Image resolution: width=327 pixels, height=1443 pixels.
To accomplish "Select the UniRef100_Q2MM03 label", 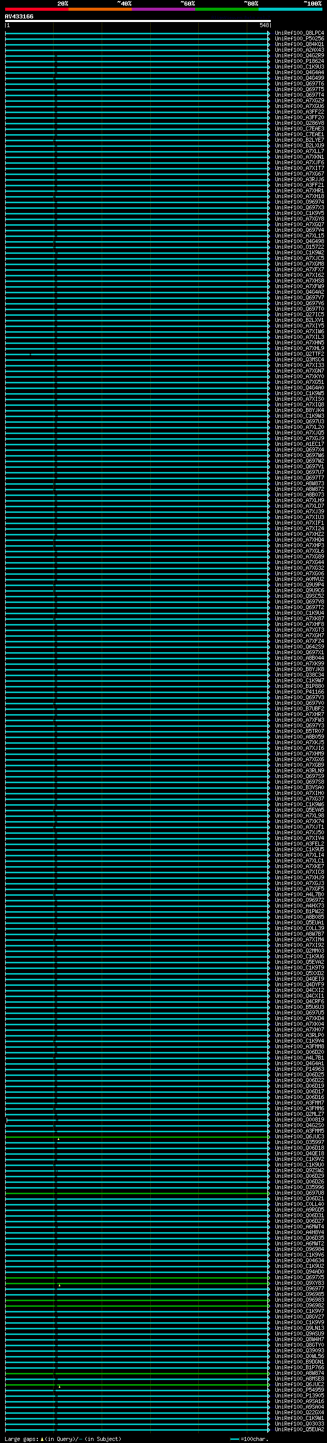I will [299, 951].
